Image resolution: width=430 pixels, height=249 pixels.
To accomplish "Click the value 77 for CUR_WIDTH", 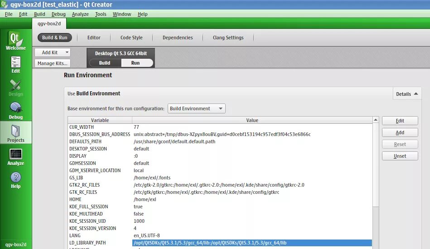I will pos(136,127).
